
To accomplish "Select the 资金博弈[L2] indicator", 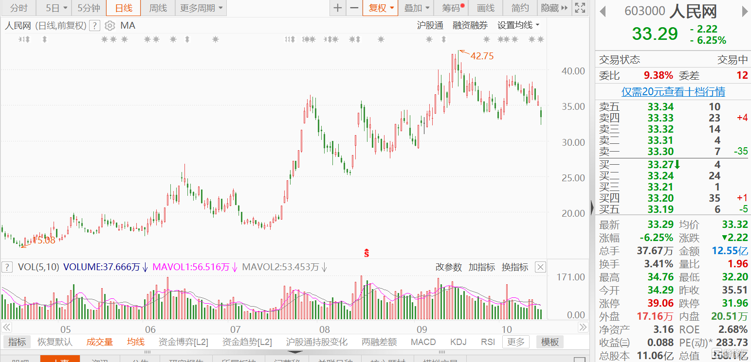I will coord(183,342).
